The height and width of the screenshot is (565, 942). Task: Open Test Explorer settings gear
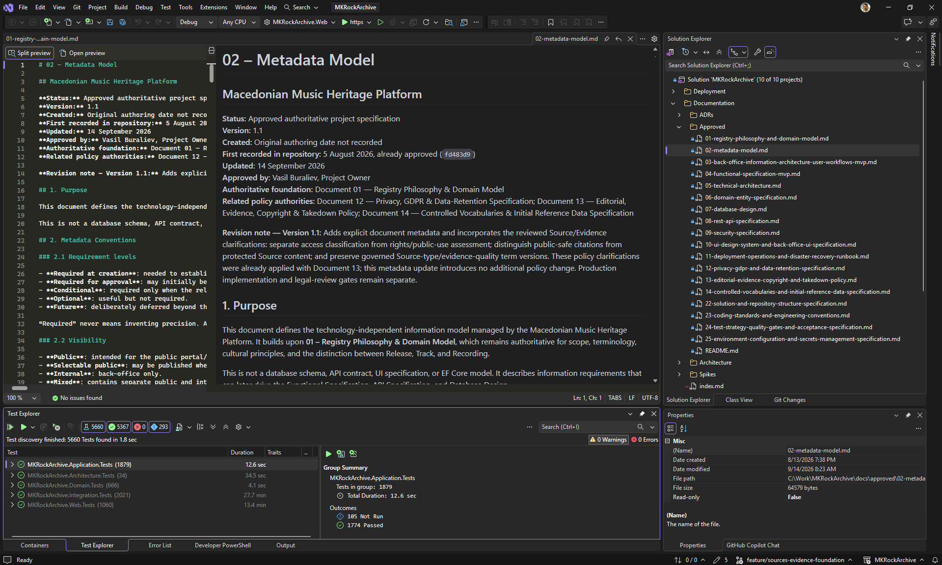pyautogui.click(x=239, y=427)
